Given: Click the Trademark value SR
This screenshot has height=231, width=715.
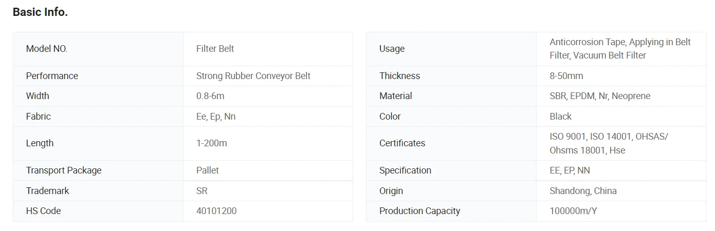Looking at the screenshot, I should [202, 191].
